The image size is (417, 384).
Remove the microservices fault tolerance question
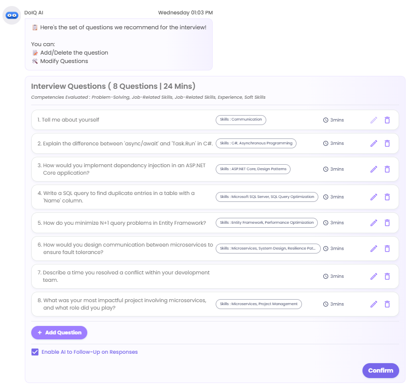coord(387,249)
